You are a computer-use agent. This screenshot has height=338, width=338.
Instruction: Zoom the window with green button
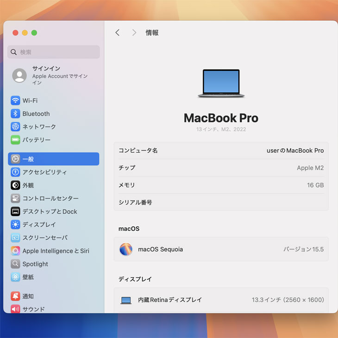pos(34,33)
